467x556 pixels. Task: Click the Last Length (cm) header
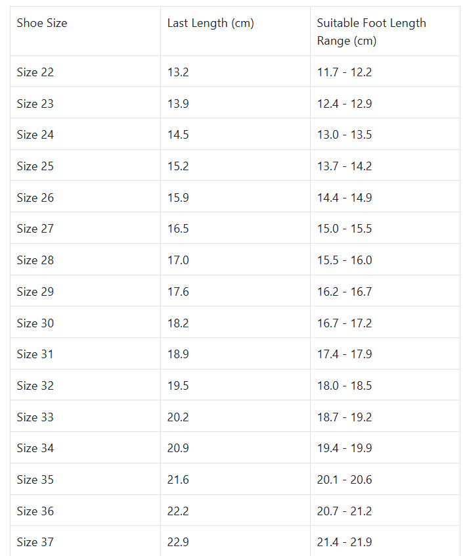coord(210,23)
